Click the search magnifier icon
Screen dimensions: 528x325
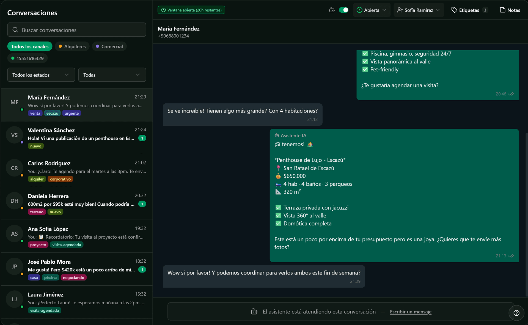tap(15, 30)
